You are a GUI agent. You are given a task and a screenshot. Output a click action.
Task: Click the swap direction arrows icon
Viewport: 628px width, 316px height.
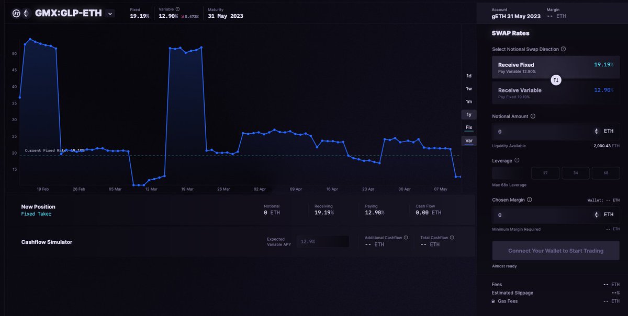pos(556,80)
